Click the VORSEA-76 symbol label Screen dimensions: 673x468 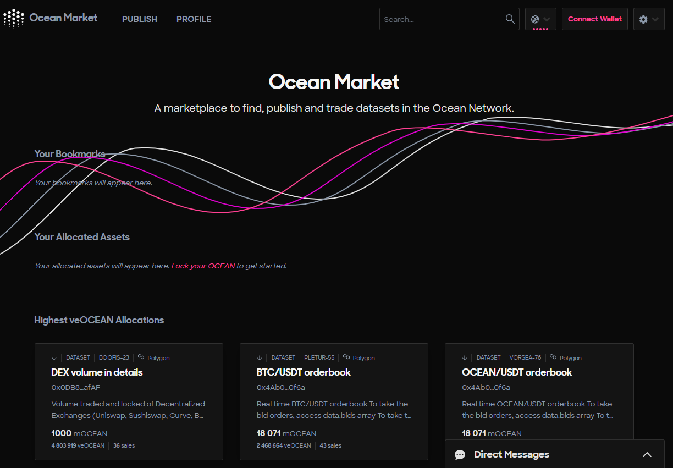[525, 357]
